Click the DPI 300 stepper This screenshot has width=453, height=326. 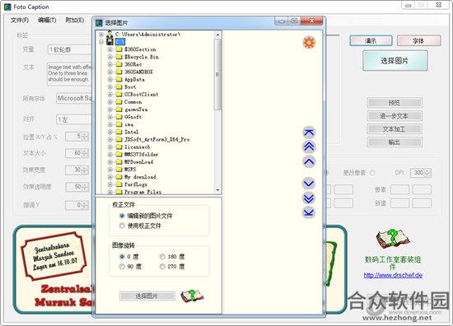pyautogui.click(x=428, y=173)
